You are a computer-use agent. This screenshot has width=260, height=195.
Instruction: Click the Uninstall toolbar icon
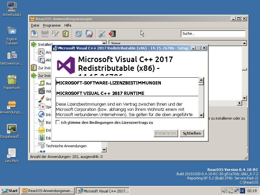[x=45, y=34]
